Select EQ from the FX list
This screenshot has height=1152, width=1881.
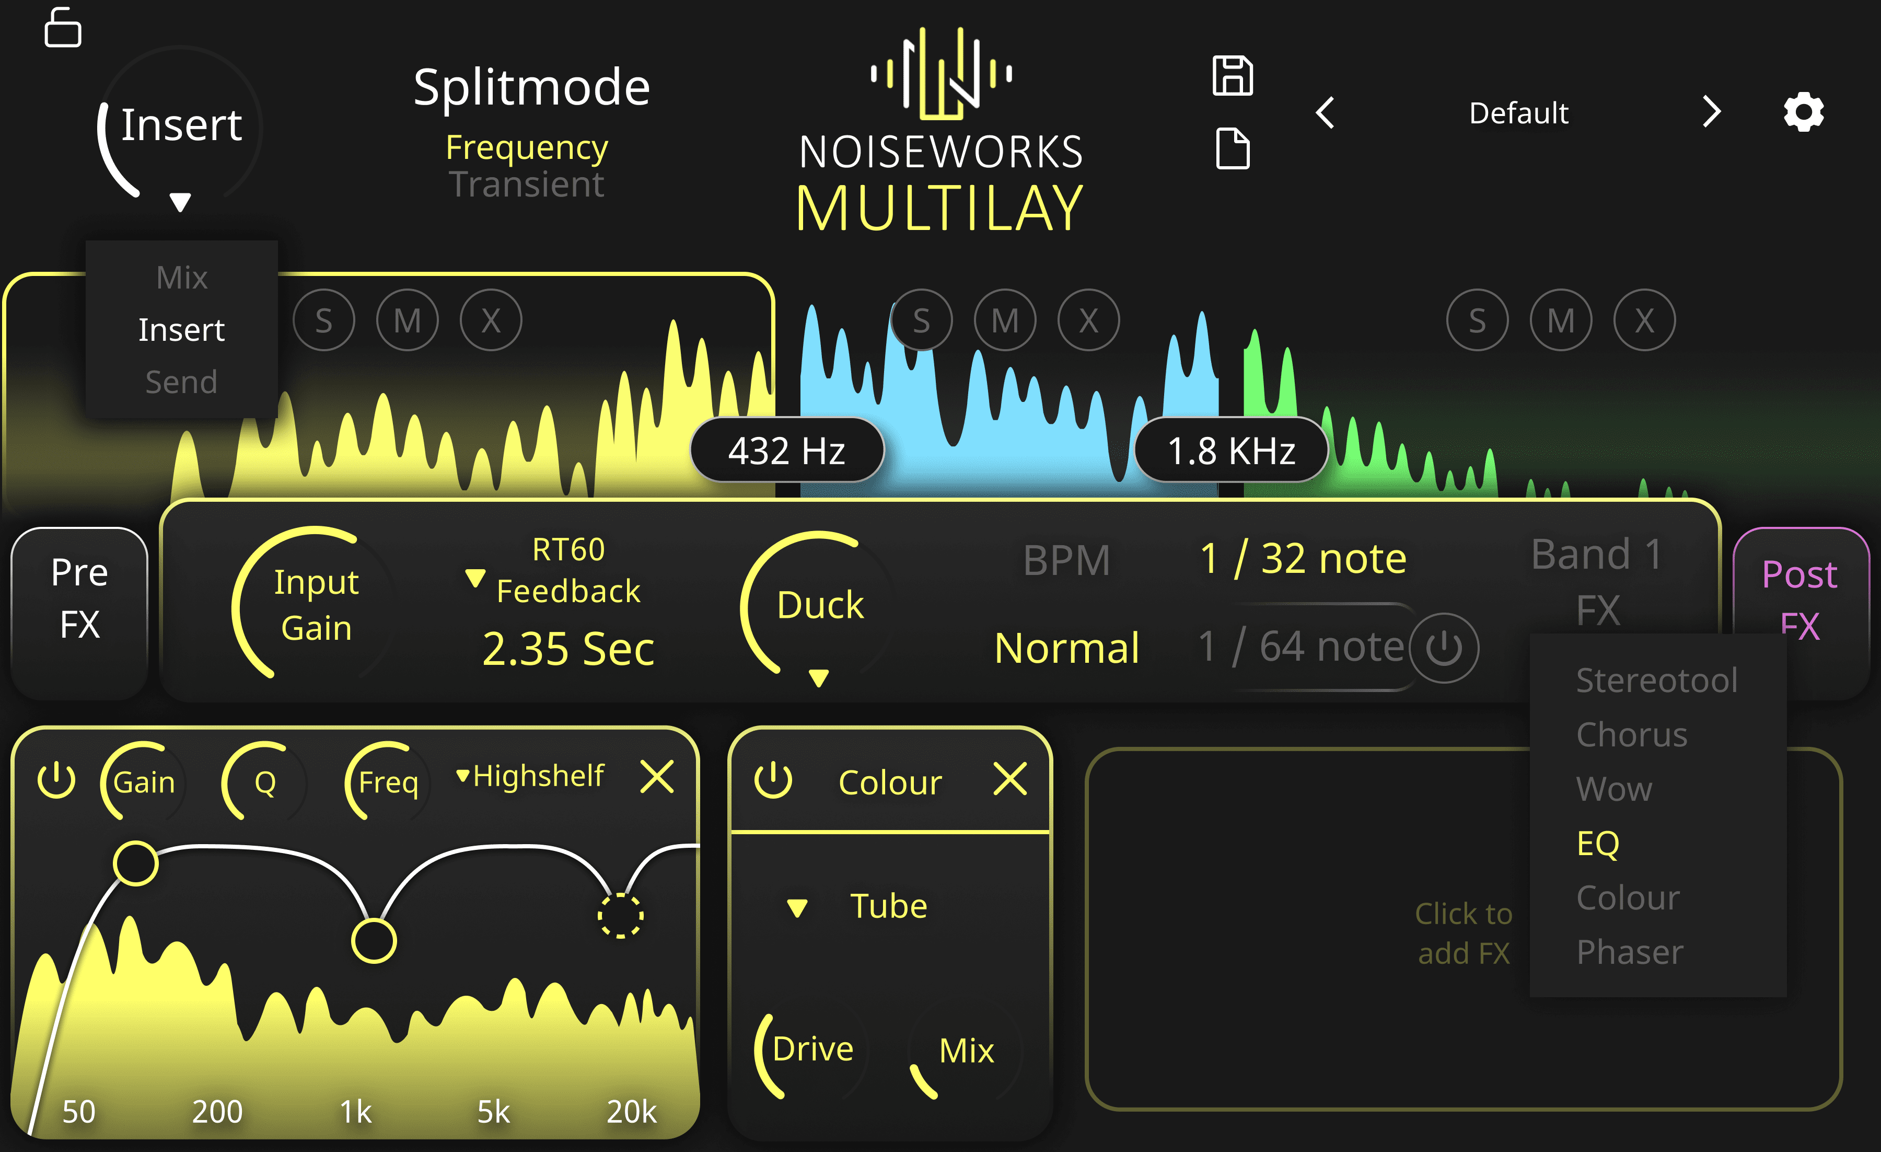tap(1598, 844)
